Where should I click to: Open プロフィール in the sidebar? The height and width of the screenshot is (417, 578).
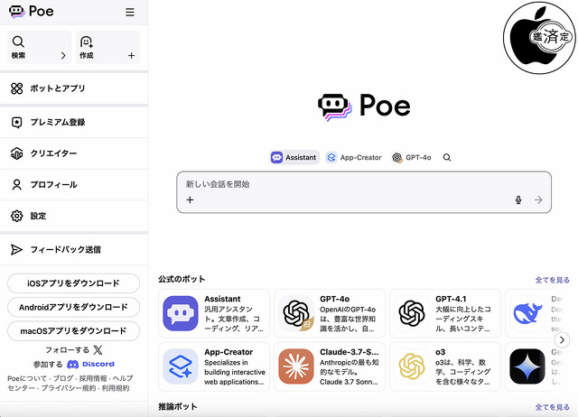[x=74, y=184]
